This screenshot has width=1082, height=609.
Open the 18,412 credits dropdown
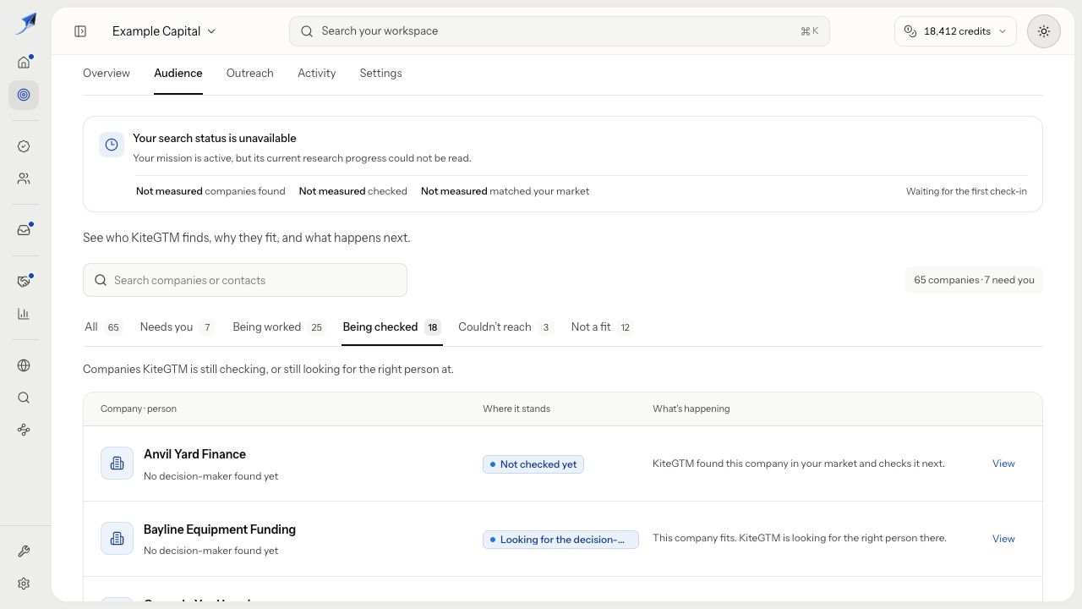point(955,31)
